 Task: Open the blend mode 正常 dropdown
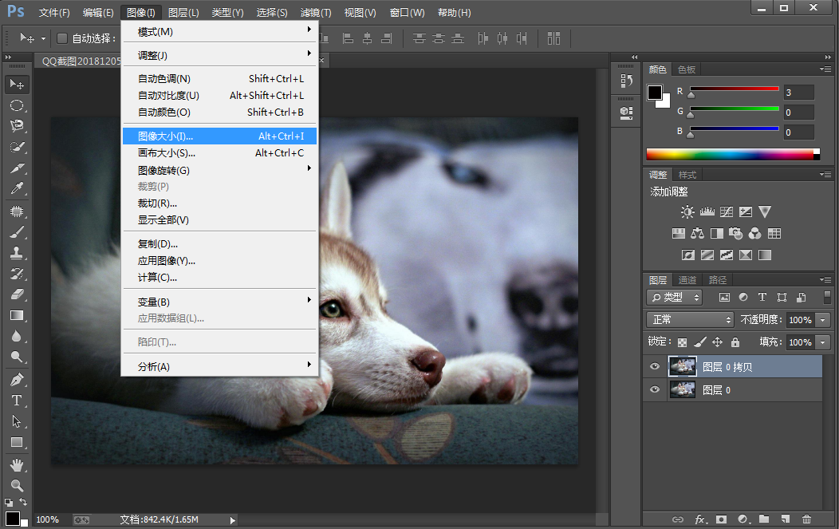690,319
